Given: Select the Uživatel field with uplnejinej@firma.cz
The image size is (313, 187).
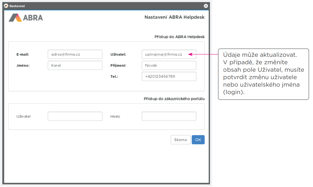Looking at the screenshot, I should [x=169, y=54].
